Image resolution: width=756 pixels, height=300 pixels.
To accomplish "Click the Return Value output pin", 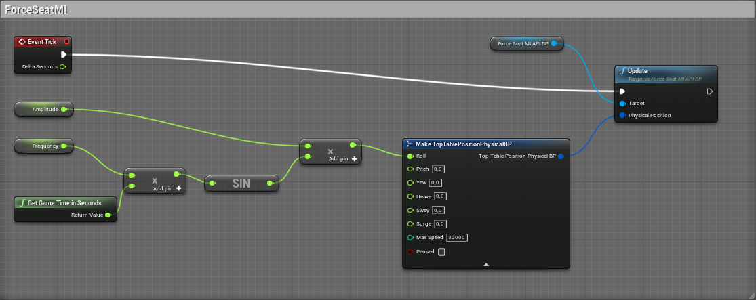I will tap(108, 215).
